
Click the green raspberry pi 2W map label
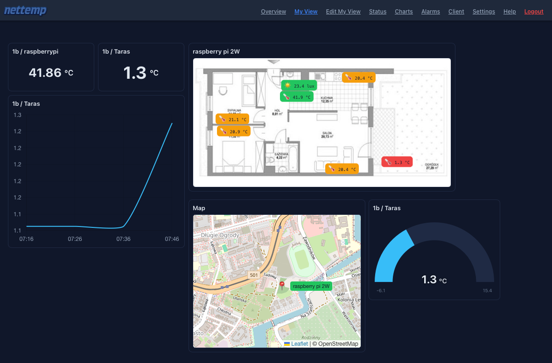point(311,286)
